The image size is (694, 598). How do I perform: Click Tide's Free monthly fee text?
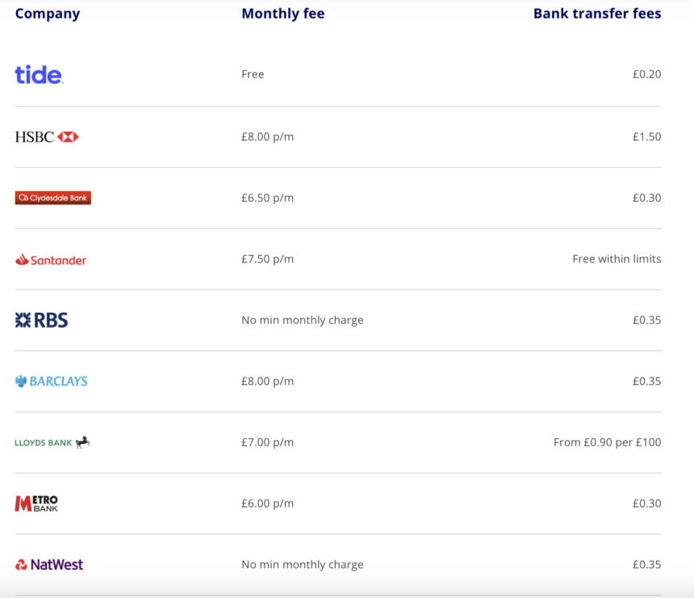tap(253, 74)
